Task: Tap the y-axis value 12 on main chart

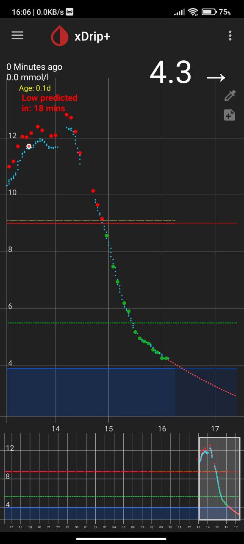Action: pos(12,136)
